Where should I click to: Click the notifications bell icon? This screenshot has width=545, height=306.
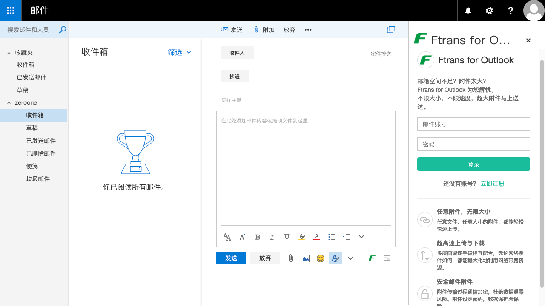[x=468, y=11]
